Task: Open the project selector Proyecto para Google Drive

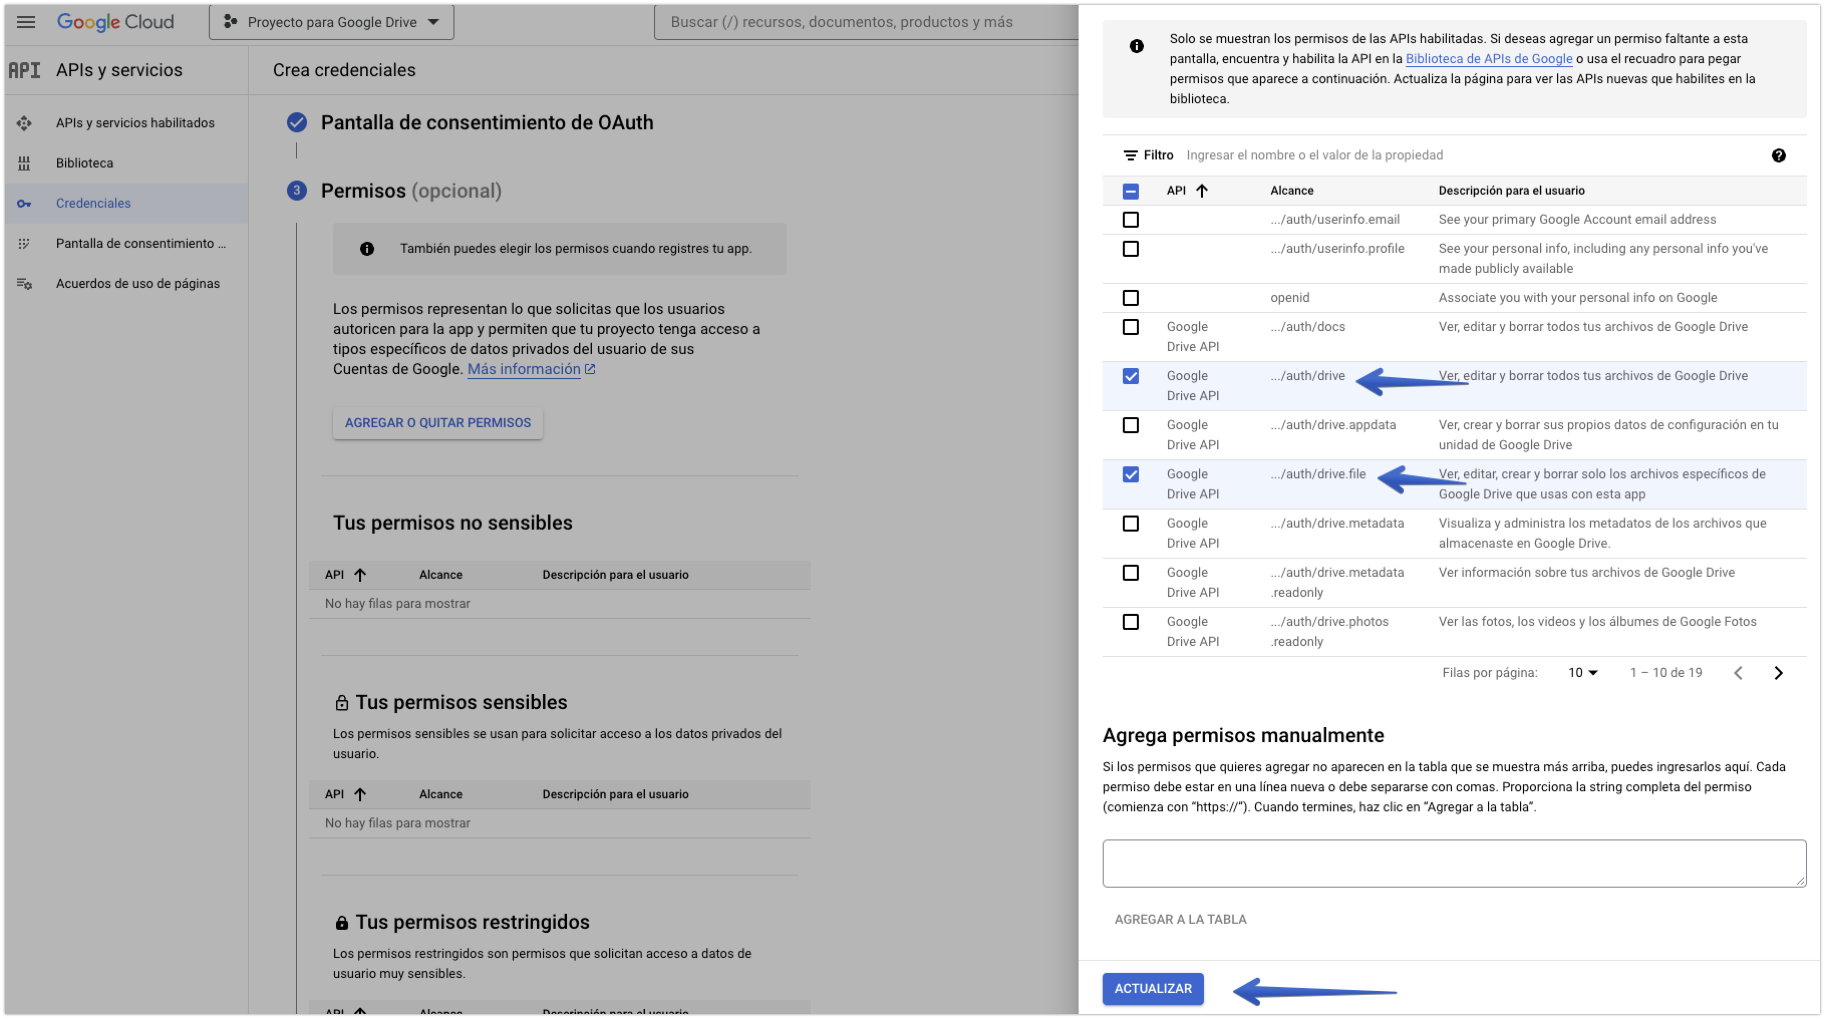Action: 331,22
